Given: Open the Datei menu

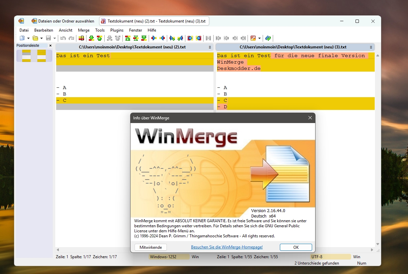Looking at the screenshot, I should [x=24, y=30].
